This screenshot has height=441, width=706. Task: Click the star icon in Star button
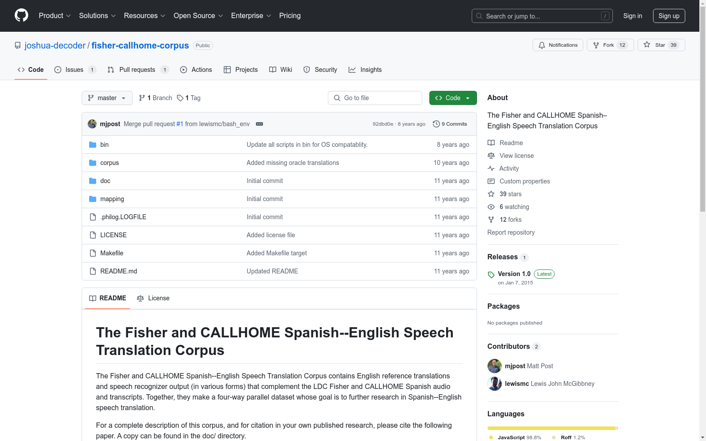click(x=647, y=45)
